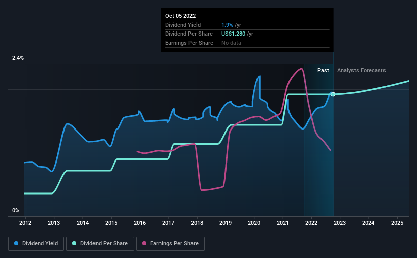Click the 'Oct 05 2022' tooltip date
Image resolution: width=417 pixels, height=258 pixels.
coord(180,16)
